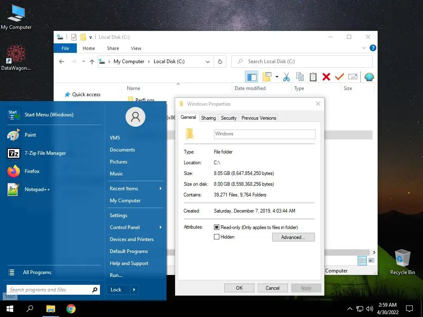Click Cancel in Windows Properties dialog

273,288
